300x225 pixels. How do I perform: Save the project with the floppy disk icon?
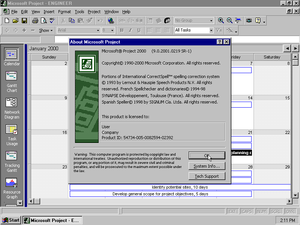pyautogui.click(x=24, y=21)
